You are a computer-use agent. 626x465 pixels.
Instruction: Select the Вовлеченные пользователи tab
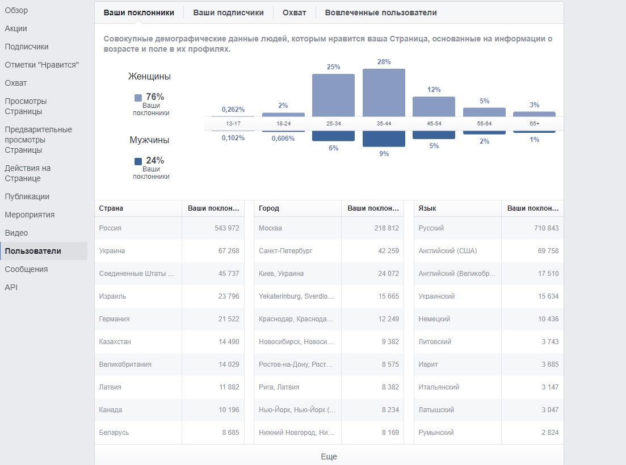coord(381,12)
